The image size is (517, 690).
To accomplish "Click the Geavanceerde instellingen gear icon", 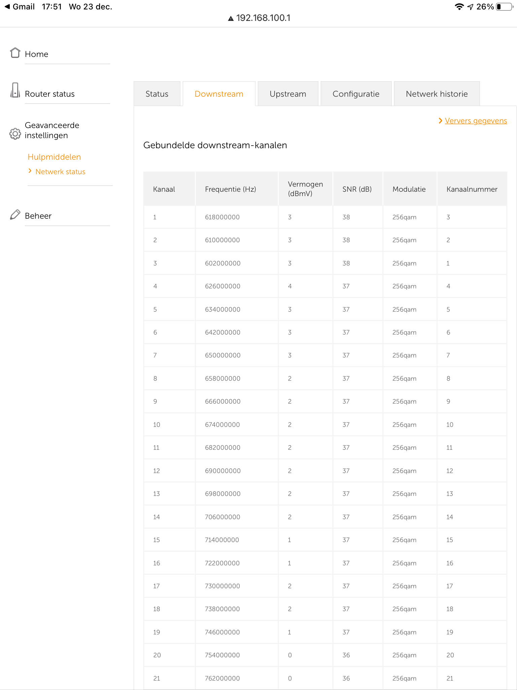I will (x=15, y=134).
